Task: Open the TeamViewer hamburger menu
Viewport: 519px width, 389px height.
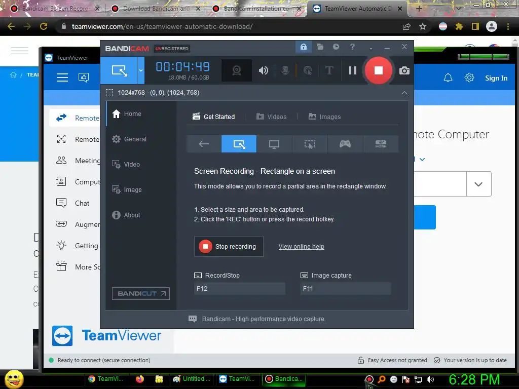Action: [x=62, y=77]
